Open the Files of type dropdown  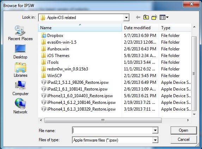pyautogui.click(x=155, y=140)
